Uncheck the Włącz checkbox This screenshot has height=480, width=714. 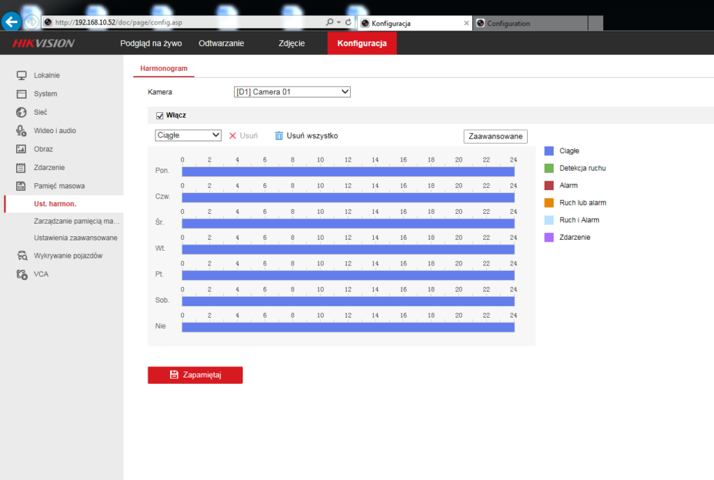click(160, 115)
